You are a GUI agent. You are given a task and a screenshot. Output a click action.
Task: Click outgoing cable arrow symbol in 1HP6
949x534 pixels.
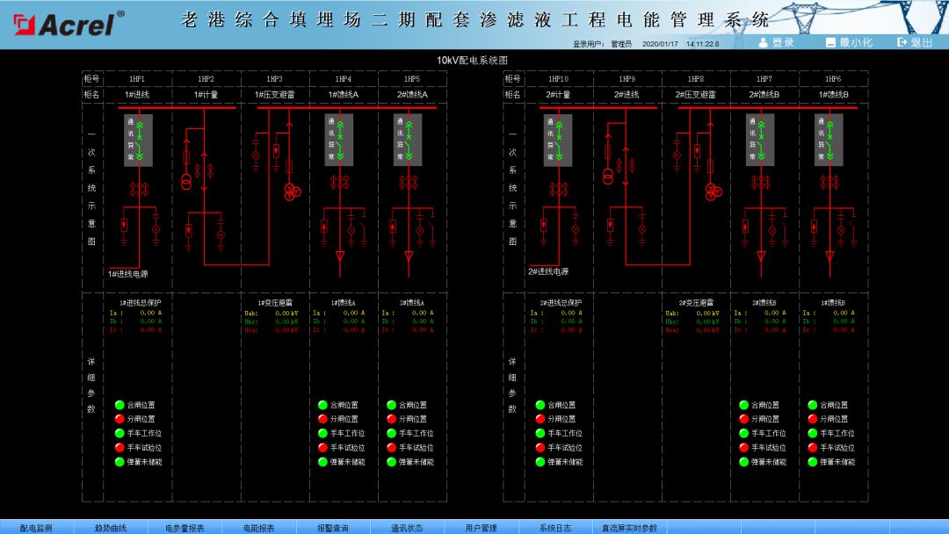point(829,256)
